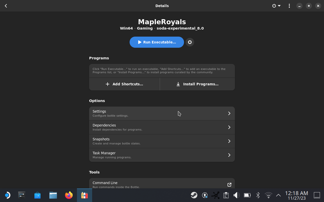Click 'Create and manage bottle states.' subtitle
This screenshot has width=324, height=202.
(x=116, y=143)
